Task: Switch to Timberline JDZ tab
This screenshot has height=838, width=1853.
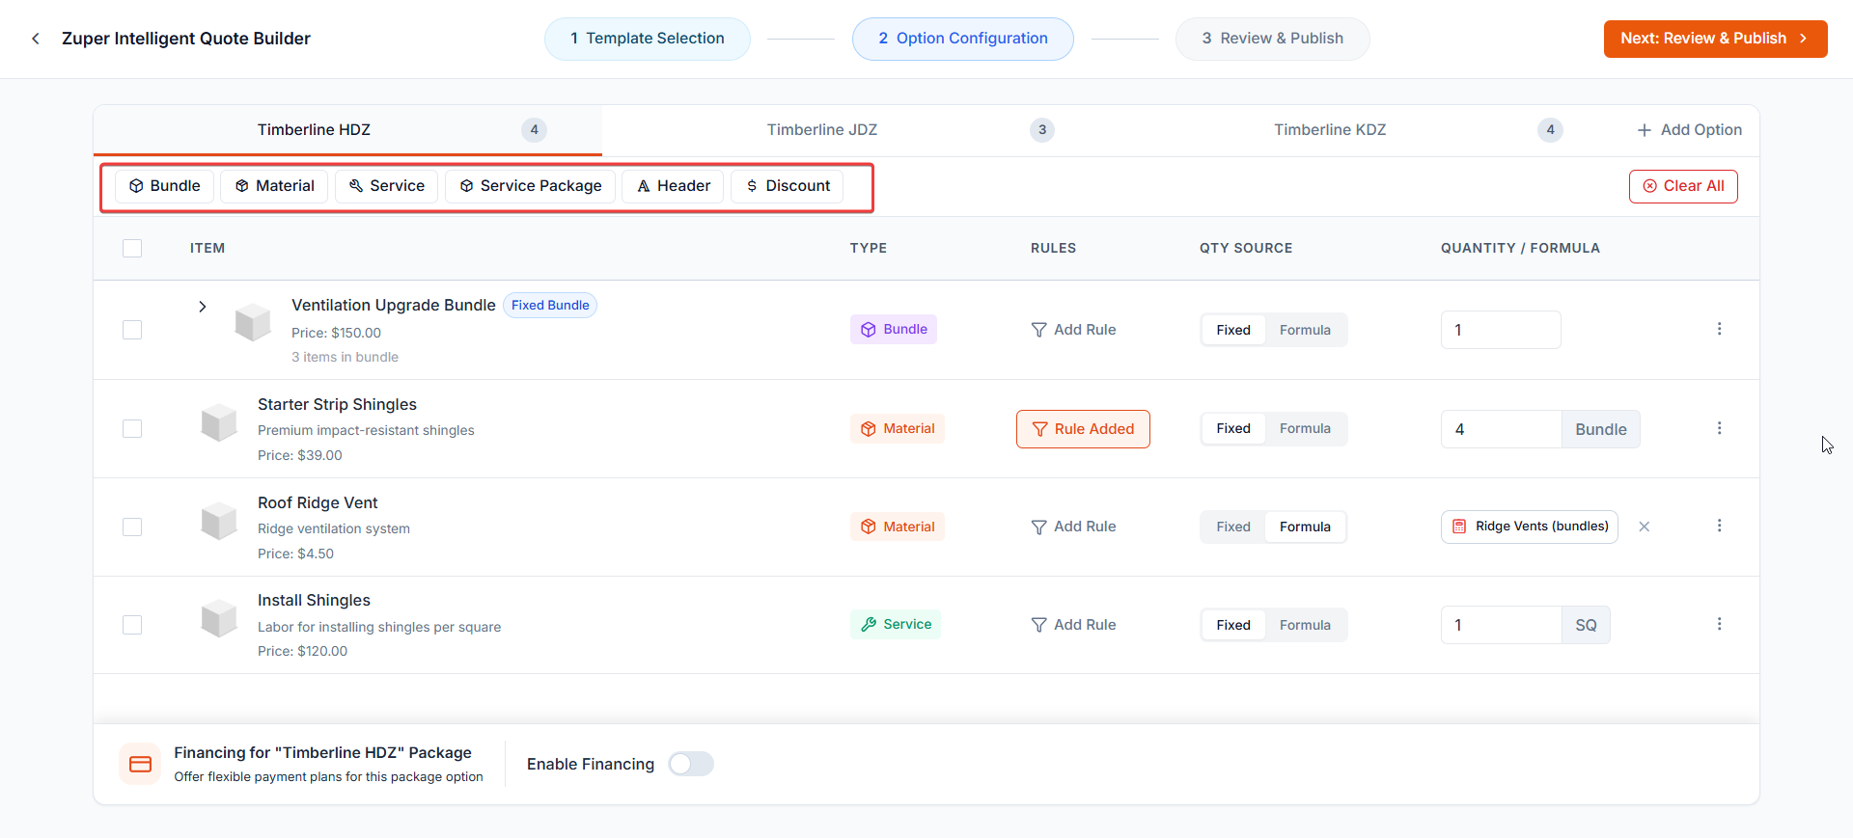Action: tap(856, 130)
